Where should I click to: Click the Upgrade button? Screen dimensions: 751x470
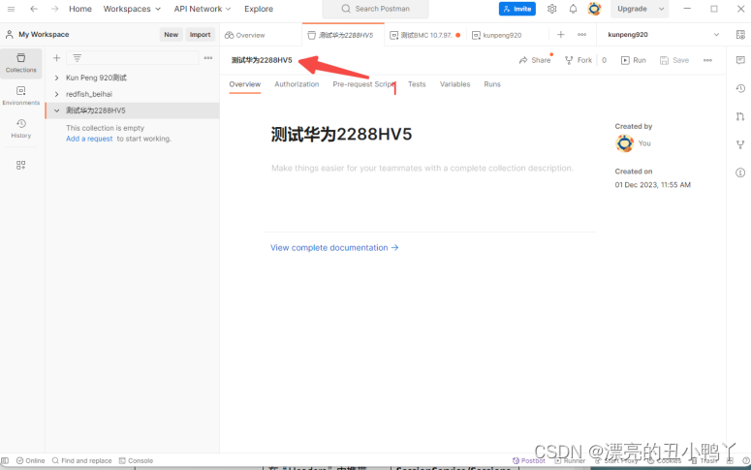click(x=632, y=9)
